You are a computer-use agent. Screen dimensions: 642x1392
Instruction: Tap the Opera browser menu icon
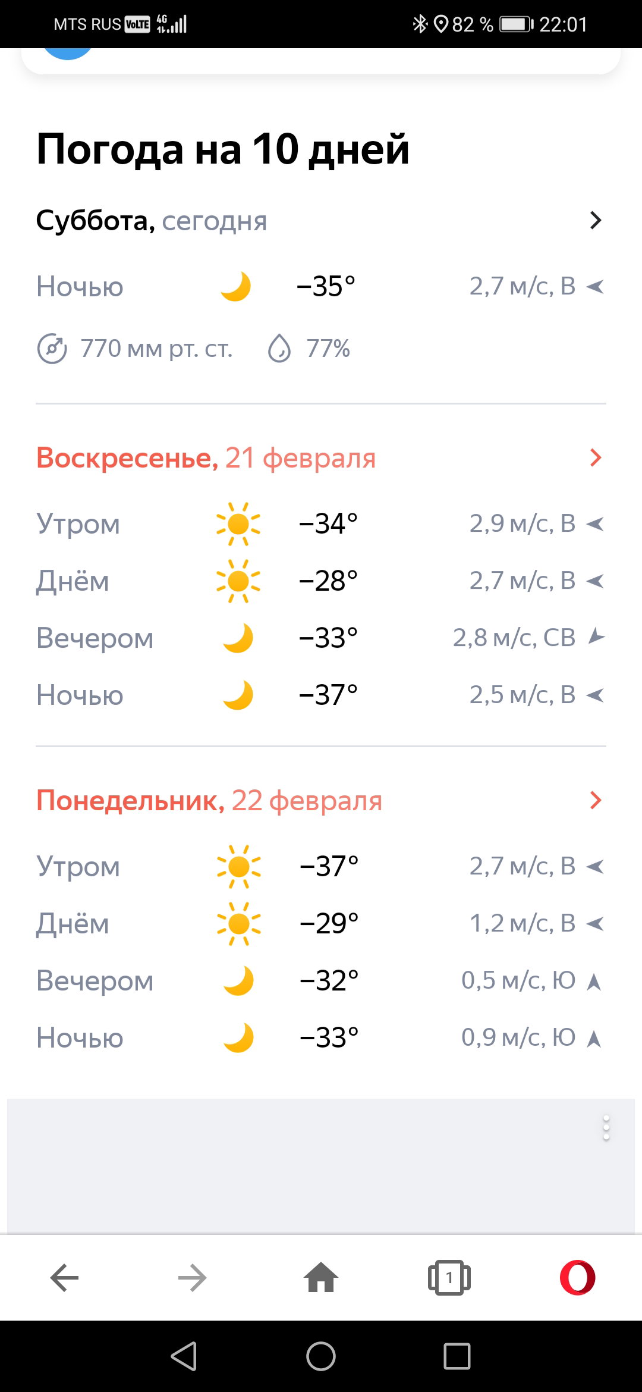[x=577, y=1277]
